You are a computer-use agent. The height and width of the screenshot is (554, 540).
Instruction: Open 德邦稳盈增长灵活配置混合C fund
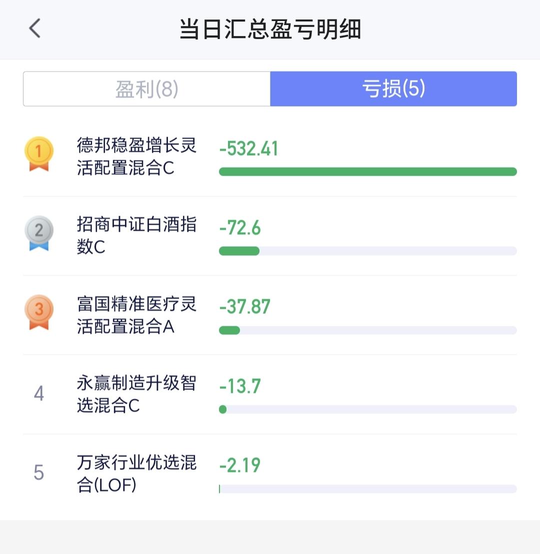[136, 157]
